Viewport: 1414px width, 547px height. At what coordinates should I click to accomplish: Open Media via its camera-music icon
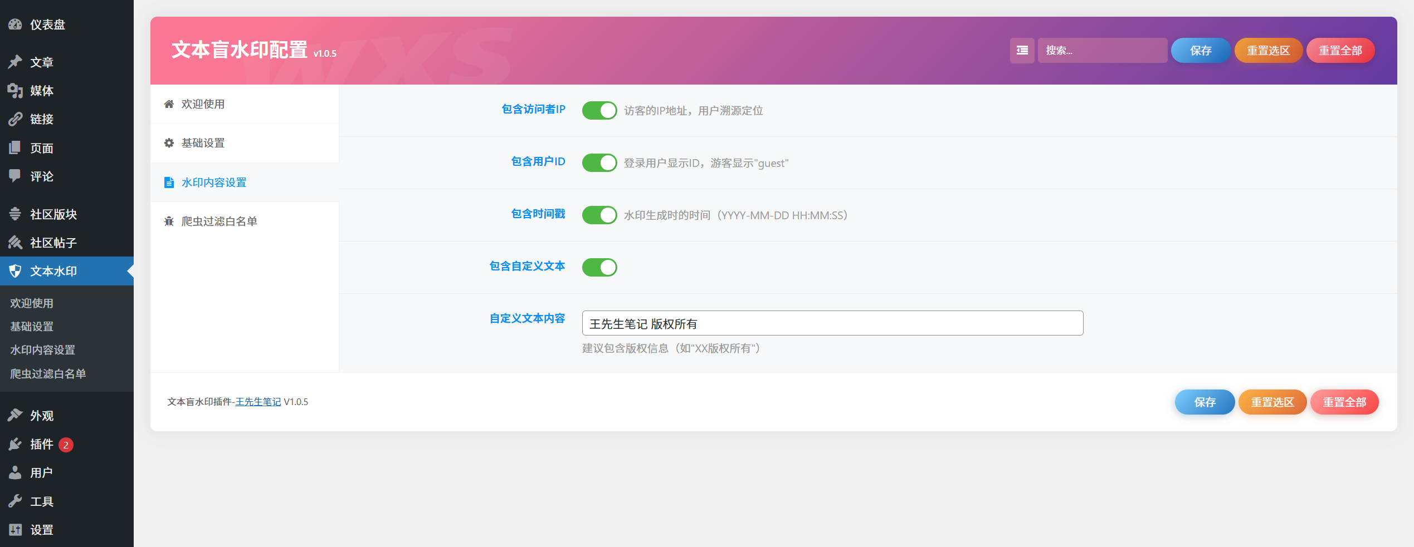[15, 91]
